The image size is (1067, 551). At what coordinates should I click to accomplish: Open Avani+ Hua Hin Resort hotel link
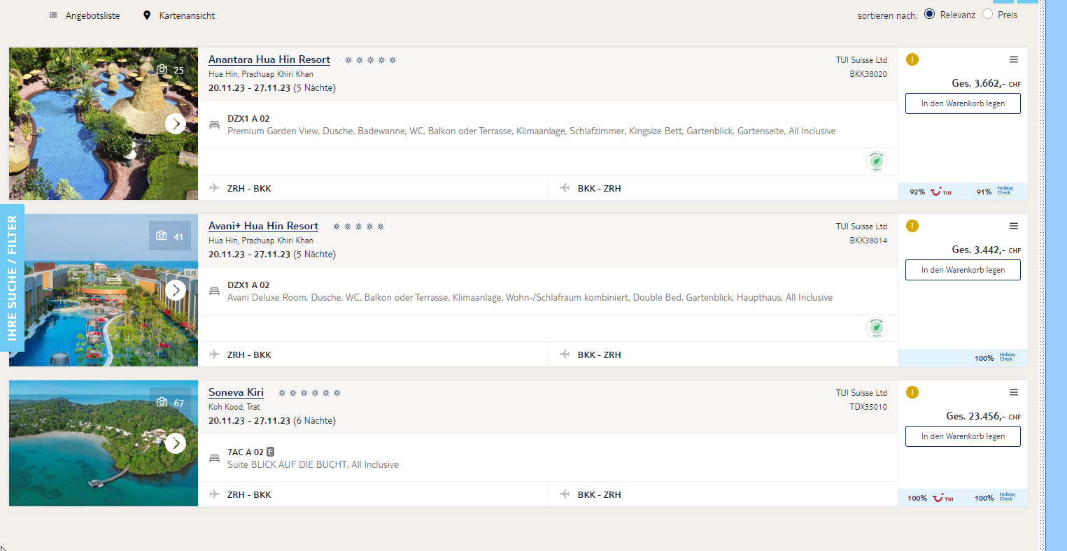coord(263,226)
